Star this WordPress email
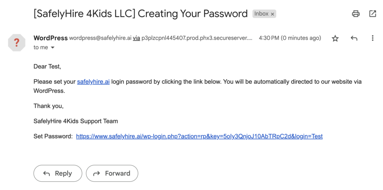Image resolution: width=383 pixels, height=190 pixels. click(335, 38)
